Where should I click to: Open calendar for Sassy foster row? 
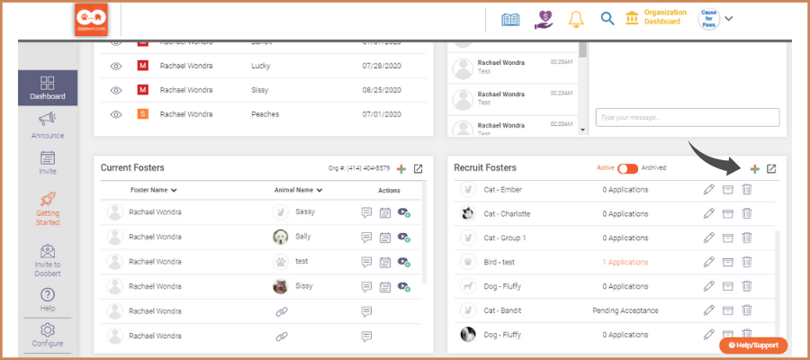point(385,212)
